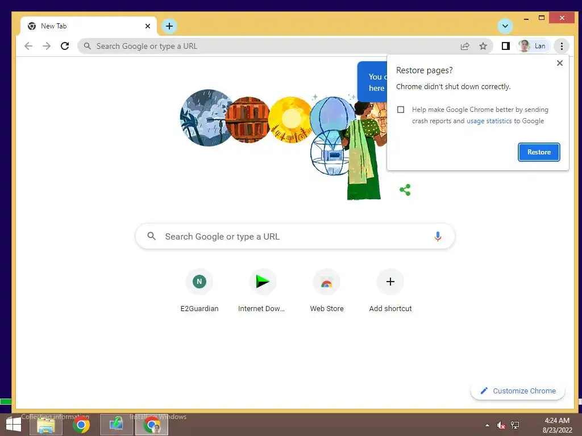
Task: Open the Internet Download shortcut
Action: point(261,291)
